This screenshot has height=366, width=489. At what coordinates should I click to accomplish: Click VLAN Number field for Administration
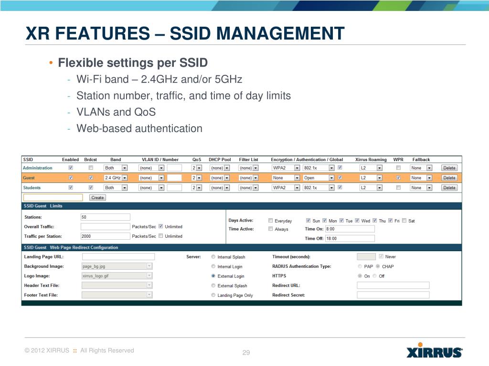click(x=174, y=168)
